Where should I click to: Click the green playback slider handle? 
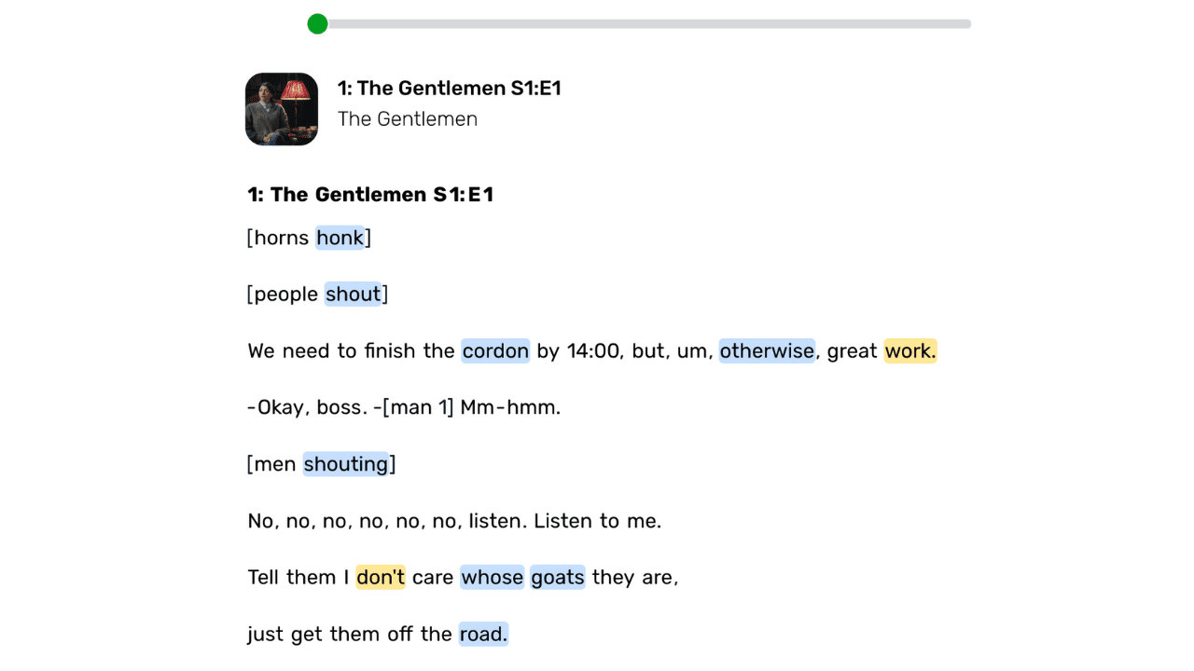317,23
